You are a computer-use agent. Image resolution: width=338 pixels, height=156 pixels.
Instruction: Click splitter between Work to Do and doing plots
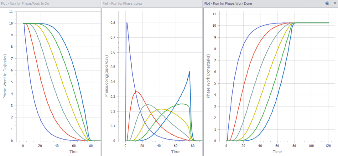point(101,79)
